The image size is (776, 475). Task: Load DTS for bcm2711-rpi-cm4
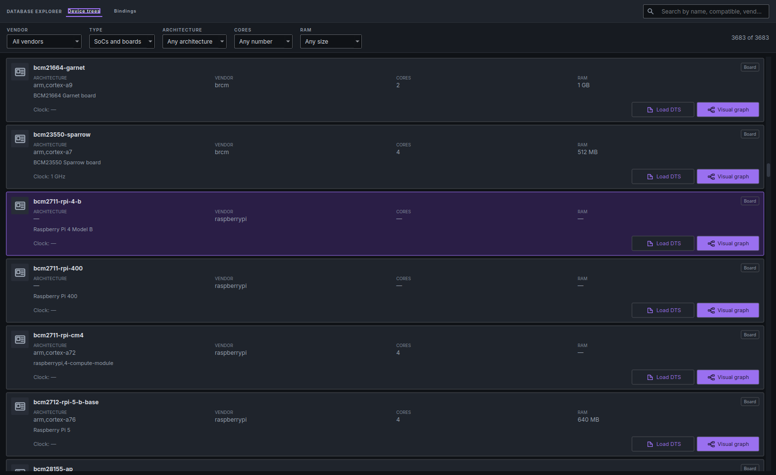(663, 377)
